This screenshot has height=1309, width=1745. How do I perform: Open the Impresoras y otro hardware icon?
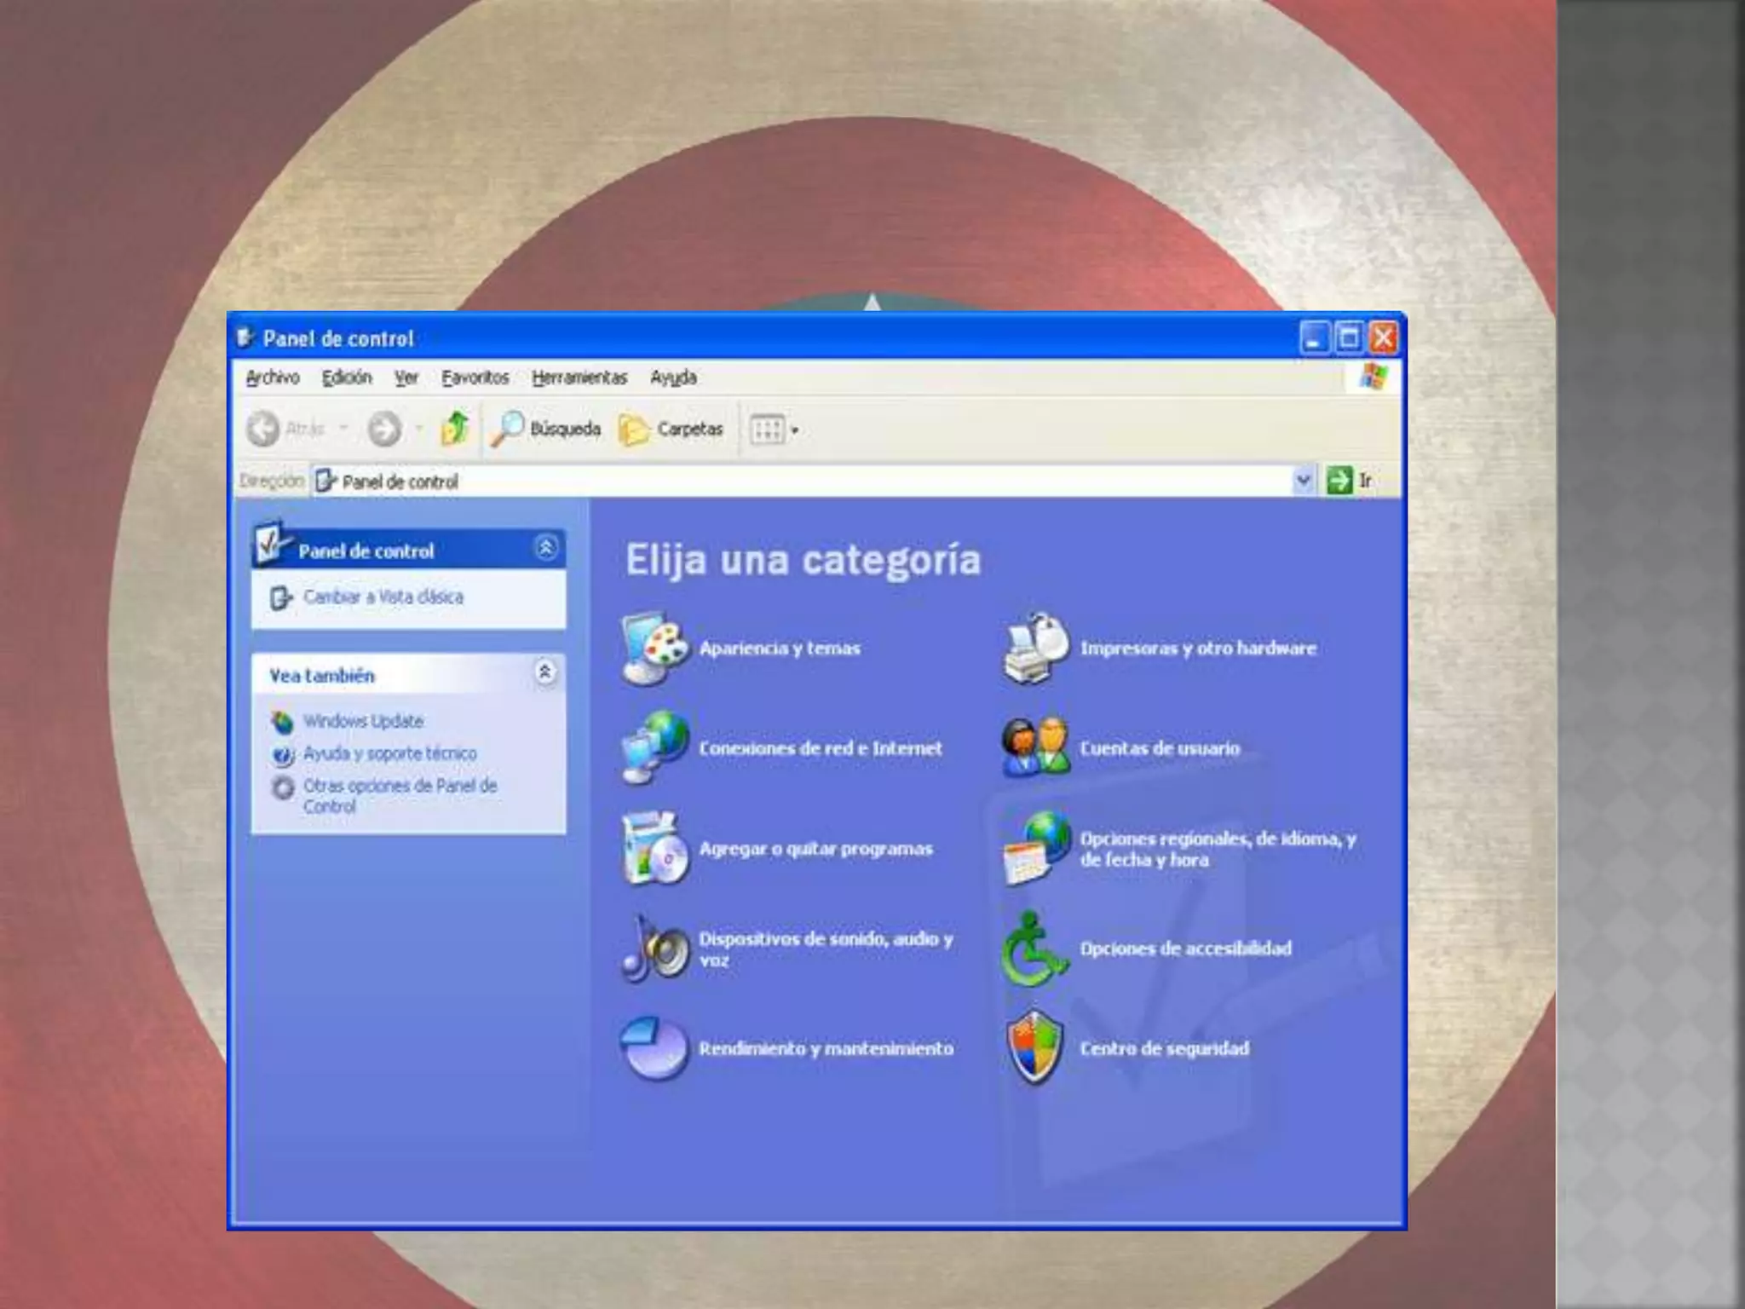click(x=1034, y=649)
